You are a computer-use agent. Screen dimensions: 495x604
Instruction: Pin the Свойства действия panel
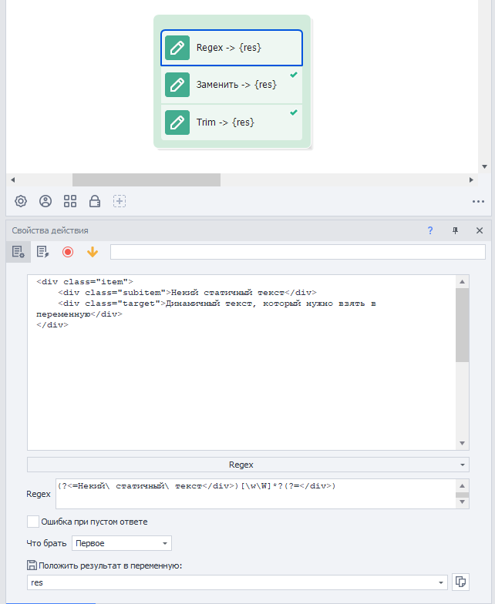pyautogui.click(x=454, y=230)
